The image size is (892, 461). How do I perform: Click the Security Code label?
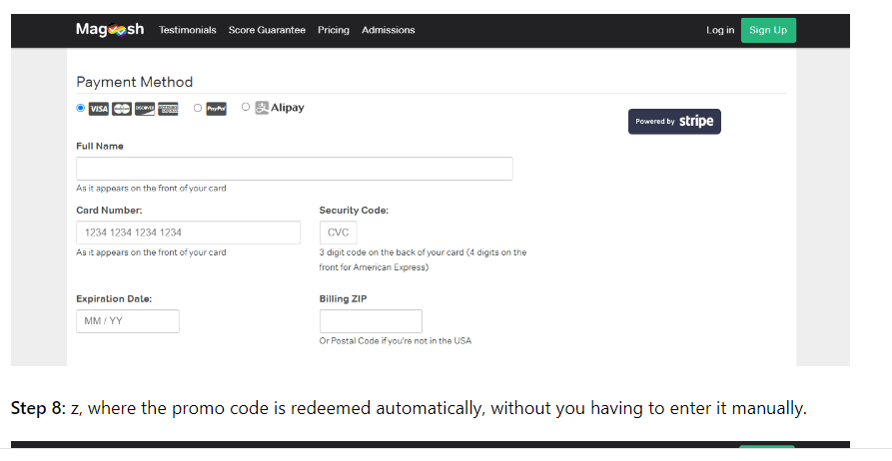354,211
